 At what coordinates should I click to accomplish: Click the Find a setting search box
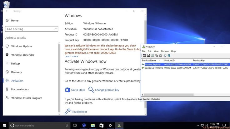[x=32, y=29]
